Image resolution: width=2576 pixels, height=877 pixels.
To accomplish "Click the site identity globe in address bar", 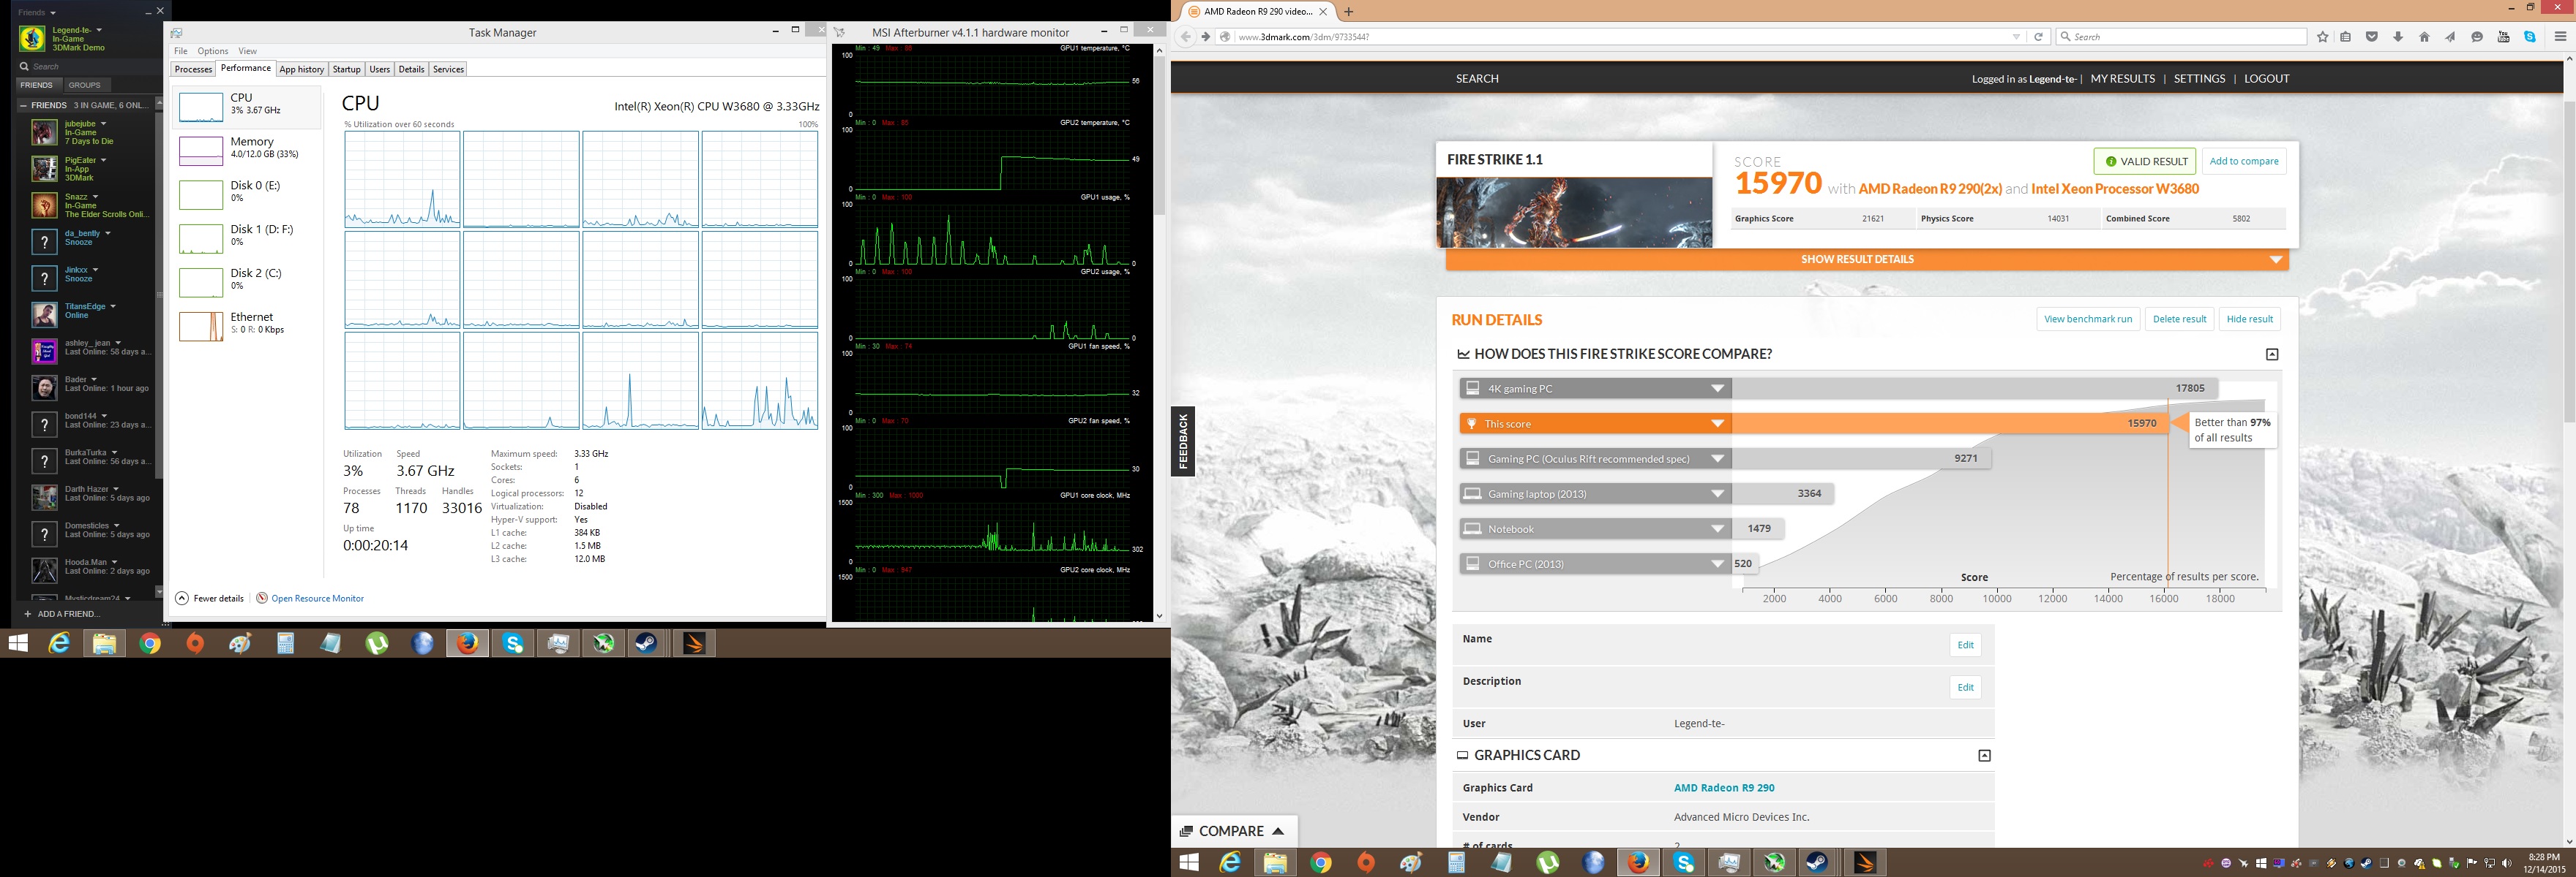I will coord(1224,37).
